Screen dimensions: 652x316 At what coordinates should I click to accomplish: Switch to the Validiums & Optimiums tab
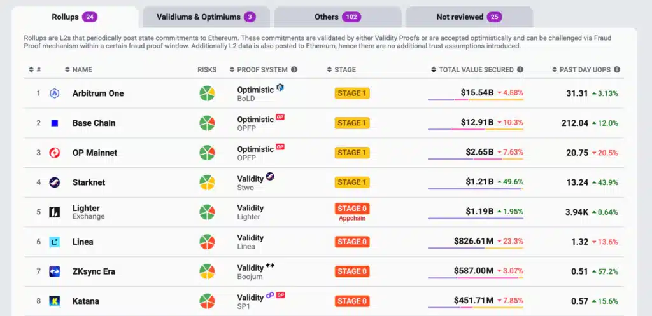pos(206,17)
